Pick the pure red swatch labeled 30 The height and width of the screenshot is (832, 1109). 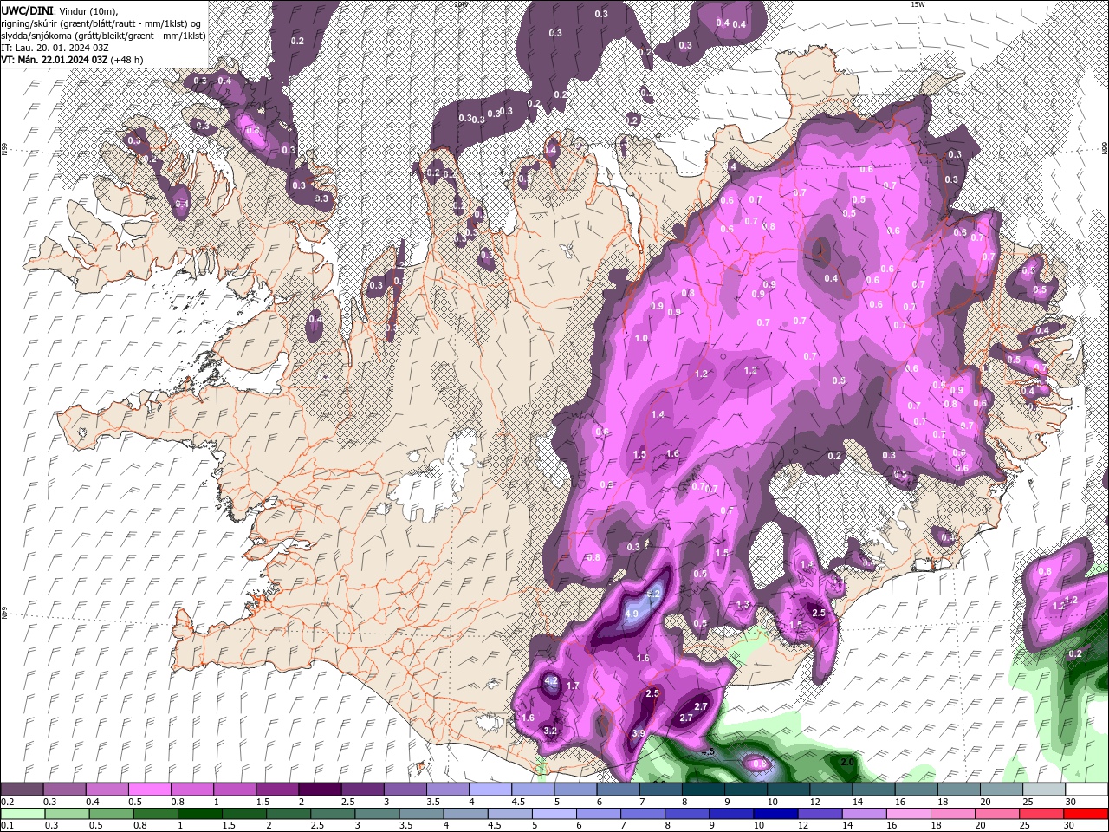pos(1086,814)
